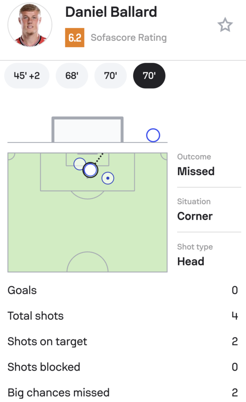Click the shot circle right of the goal frame
This screenshot has height=402, width=246.
point(153,135)
